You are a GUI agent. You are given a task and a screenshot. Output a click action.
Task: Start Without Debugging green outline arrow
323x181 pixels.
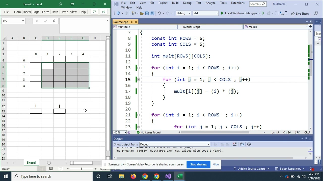pyautogui.click(x=263, y=13)
